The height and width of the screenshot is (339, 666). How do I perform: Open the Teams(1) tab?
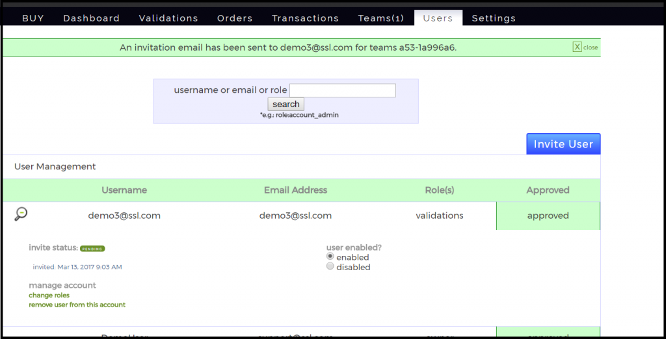pyautogui.click(x=381, y=18)
